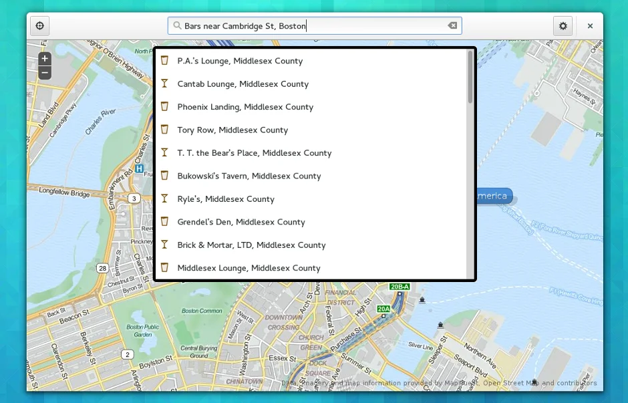Click the magnifier icon in search box

point(177,26)
